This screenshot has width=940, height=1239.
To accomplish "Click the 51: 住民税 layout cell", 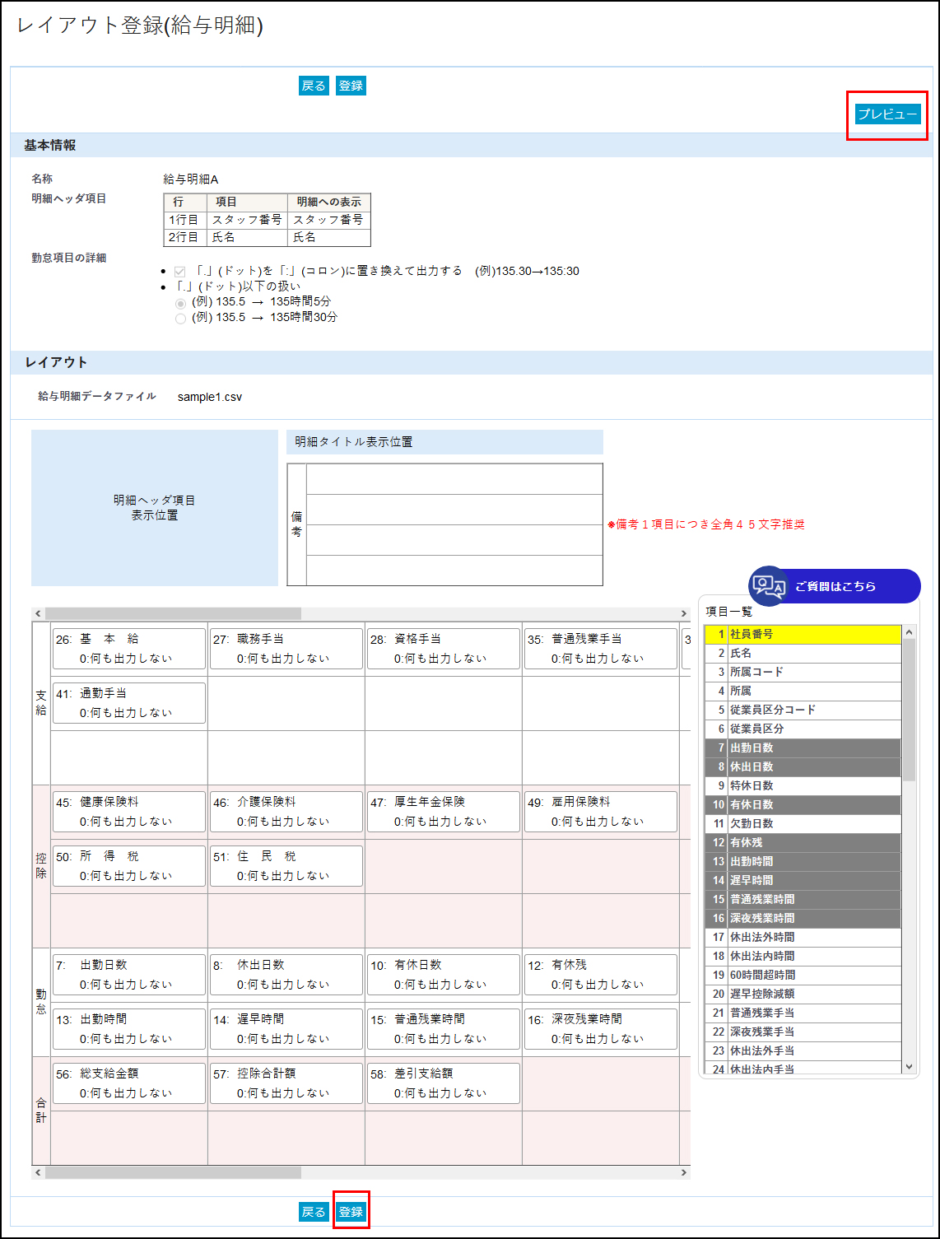I will tap(286, 866).
